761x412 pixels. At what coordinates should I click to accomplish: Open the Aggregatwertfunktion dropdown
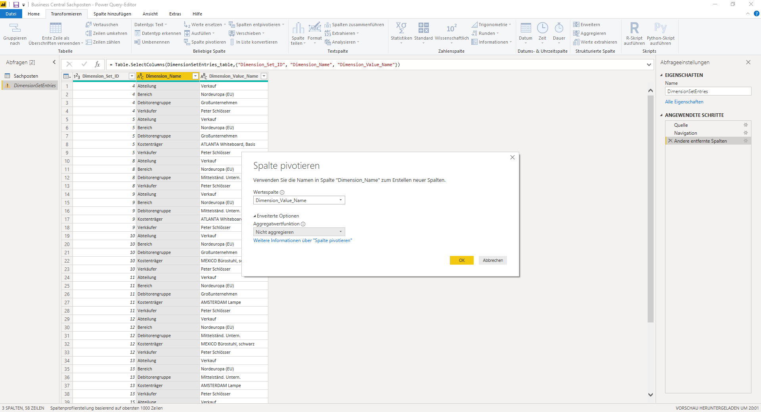[x=299, y=232]
